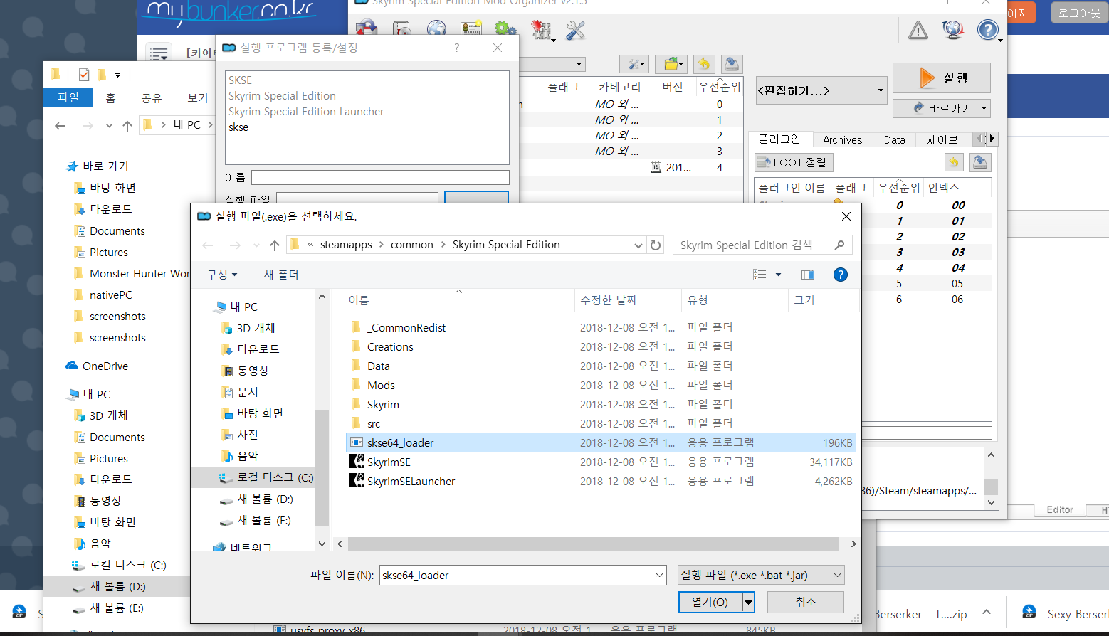Click the refresh button beside address bar
Image resolution: width=1109 pixels, height=636 pixels.
tap(656, 245)
